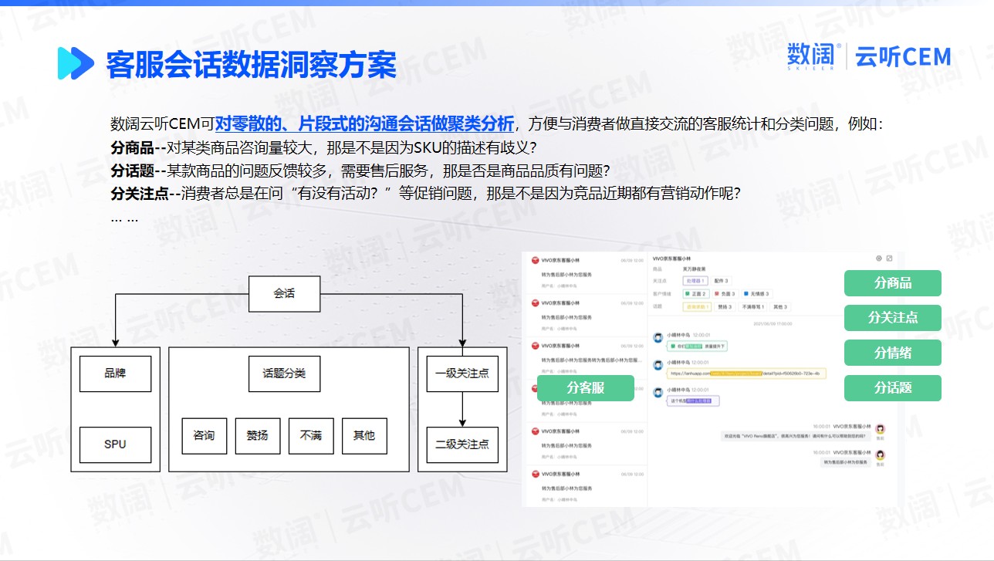Image resolution: width=994 pixels, height=561 pixels.
Task: Click the last VIVO avatar in conversation list
Action: coord(535,474)
